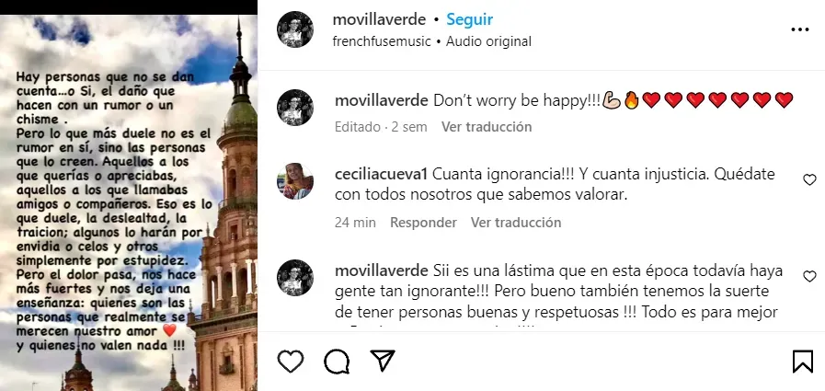Share post with paper plane icon
This screenshot has height=391, width=825.
[383, 361]
